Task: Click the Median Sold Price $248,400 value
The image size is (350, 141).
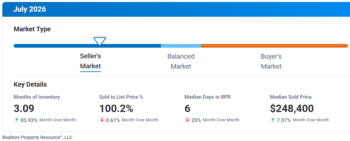Action: click(292, 108)
